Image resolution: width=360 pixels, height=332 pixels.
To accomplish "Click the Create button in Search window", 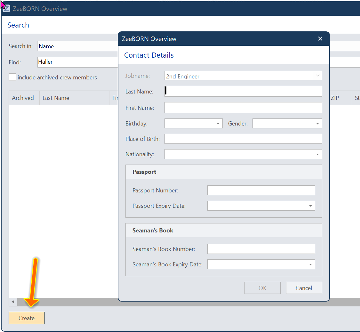I will [x=27, y=318].
